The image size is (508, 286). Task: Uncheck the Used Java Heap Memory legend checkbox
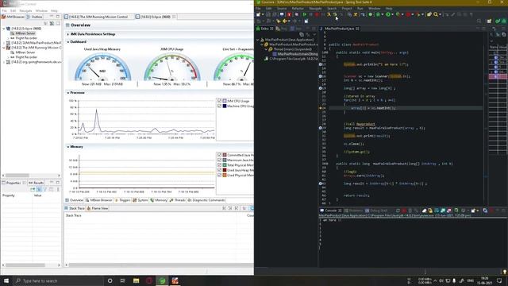219,170
